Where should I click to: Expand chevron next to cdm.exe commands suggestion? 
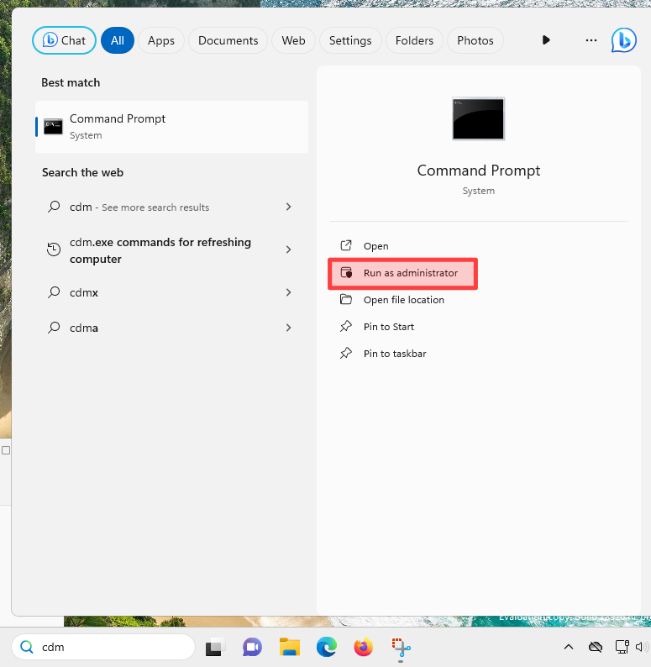(288, 249)
